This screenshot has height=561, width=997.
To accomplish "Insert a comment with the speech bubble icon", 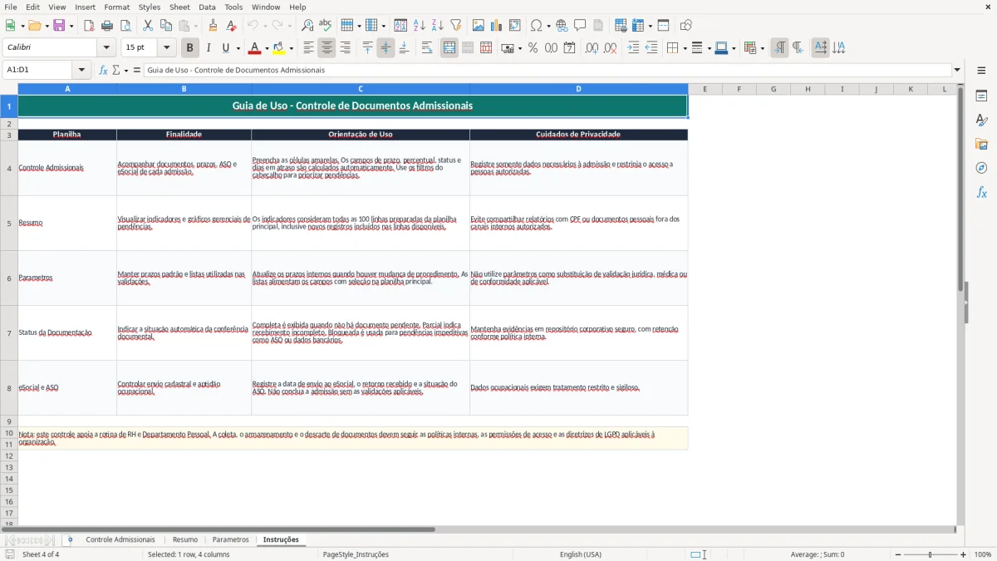I will tap(580, 26).
